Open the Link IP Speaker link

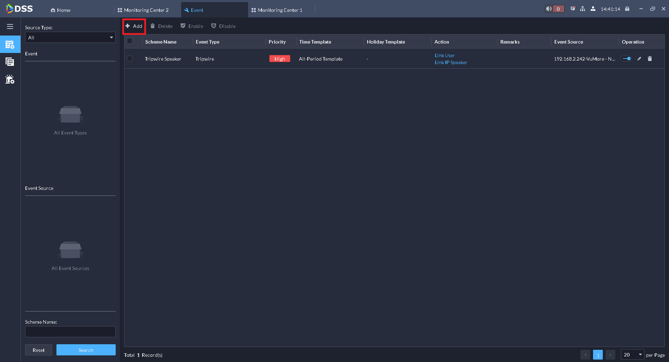(451, 63)
